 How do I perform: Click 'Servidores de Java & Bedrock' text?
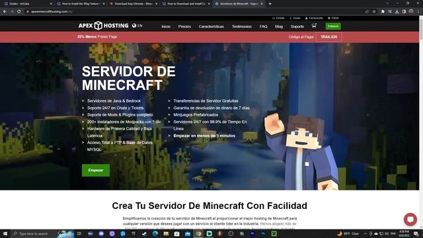coord(114,101)
